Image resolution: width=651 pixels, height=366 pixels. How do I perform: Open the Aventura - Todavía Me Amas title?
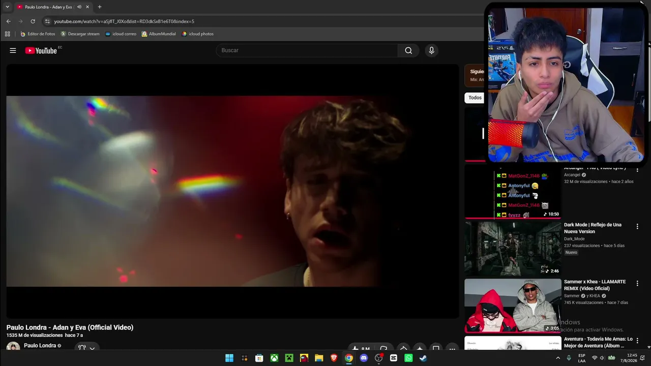(x=598, y=342)
